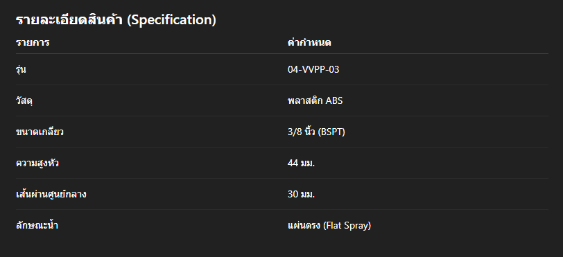Click the ABS text in material row
Viewport: 563px width, 257px height.
(334, 101)
